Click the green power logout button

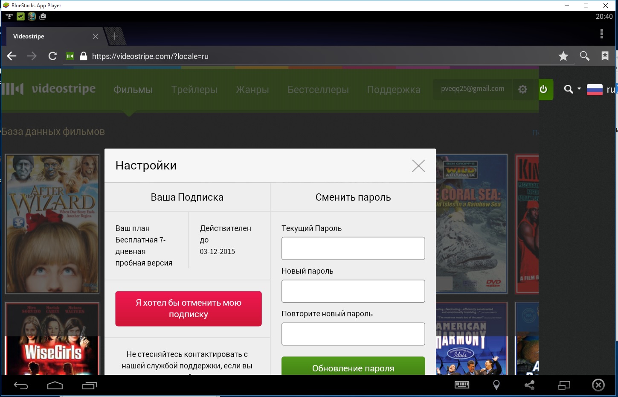coord(543,89)
